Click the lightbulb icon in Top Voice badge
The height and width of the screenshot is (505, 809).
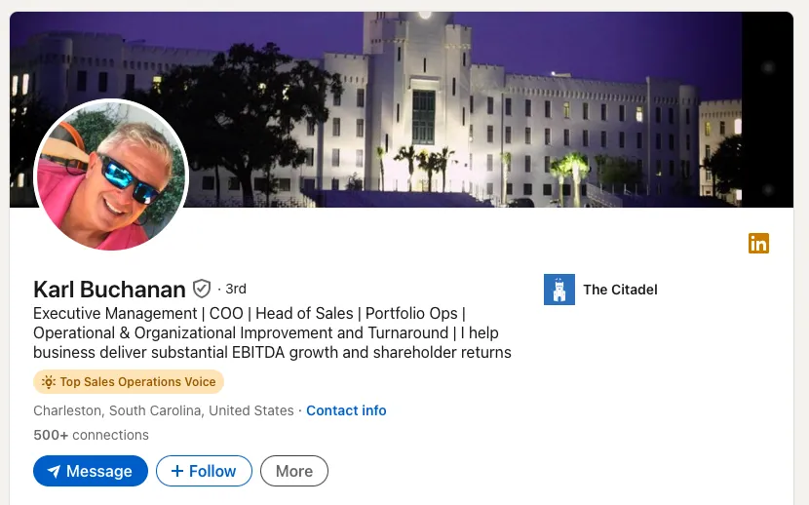[49, 382]
